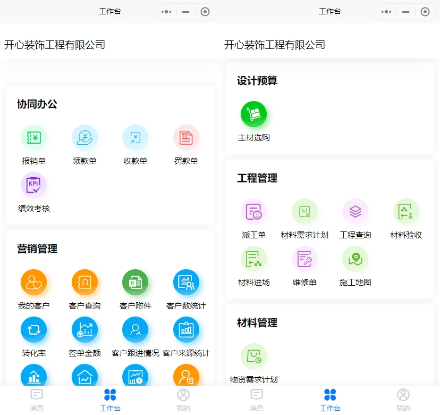Click the 施工地图 icon
Image resolution: width=440 pixels, height=415 pixels.
355,259
